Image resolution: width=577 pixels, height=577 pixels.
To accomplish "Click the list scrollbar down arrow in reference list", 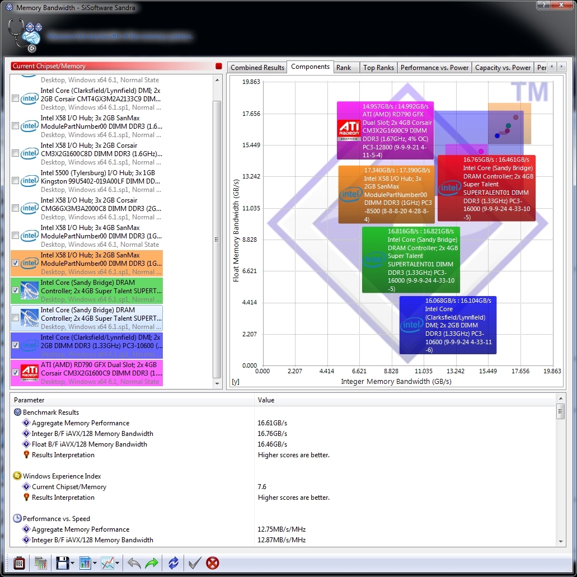I will (217, 383).
